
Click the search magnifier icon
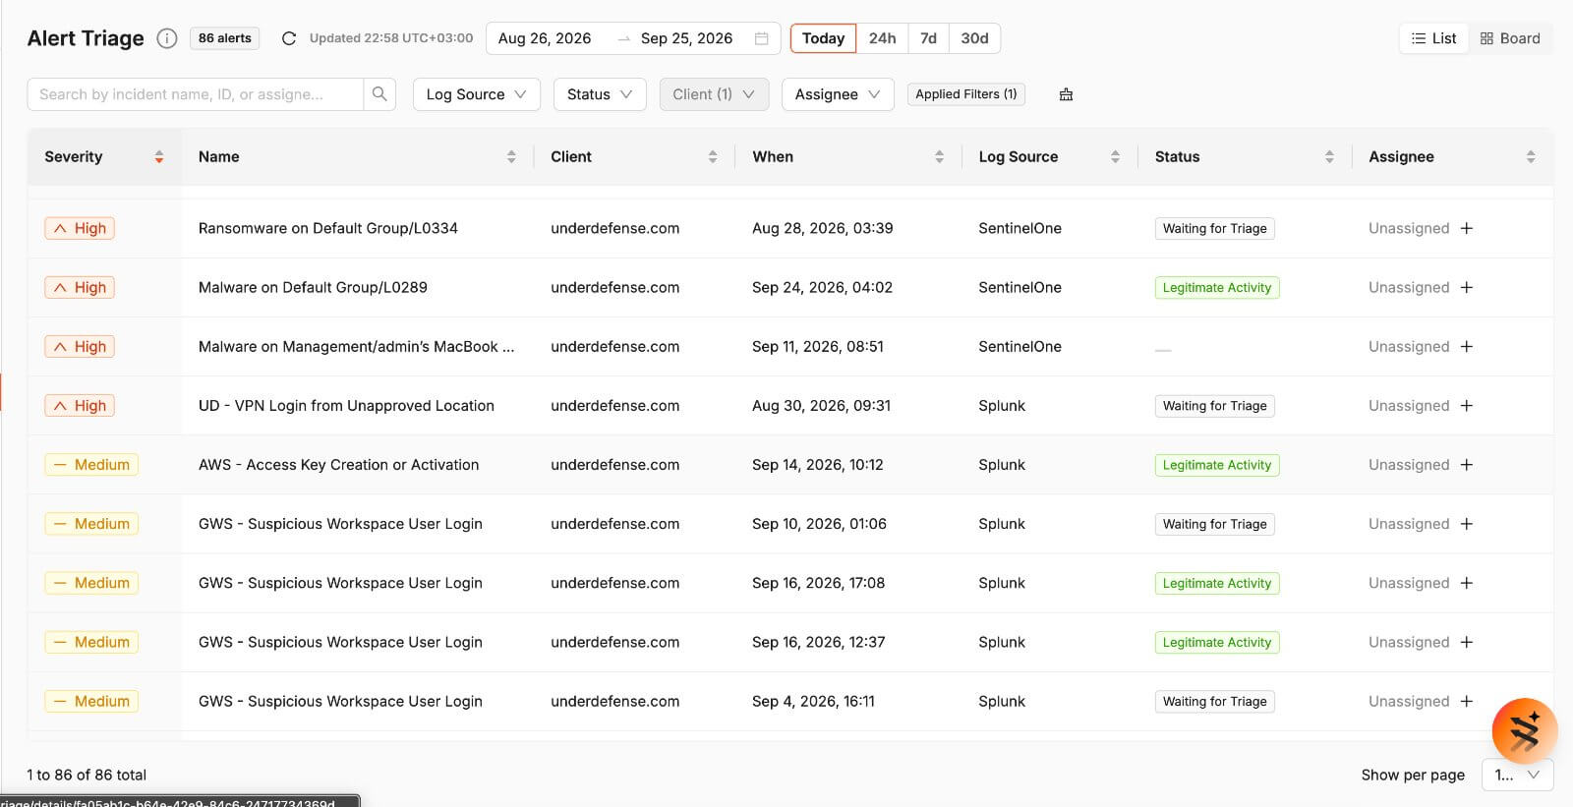[379, 94]
